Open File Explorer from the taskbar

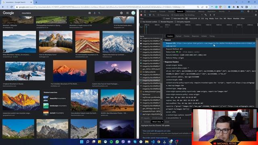click(147, 142)
